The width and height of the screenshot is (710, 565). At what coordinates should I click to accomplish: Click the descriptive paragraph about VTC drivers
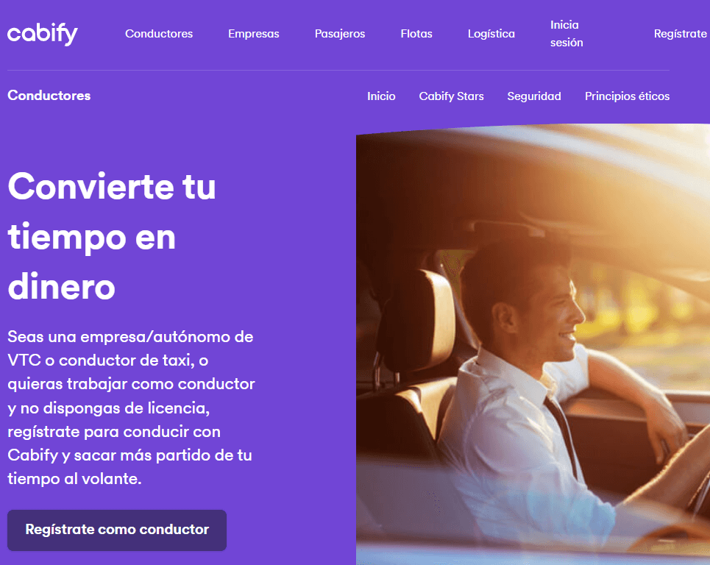131,408
